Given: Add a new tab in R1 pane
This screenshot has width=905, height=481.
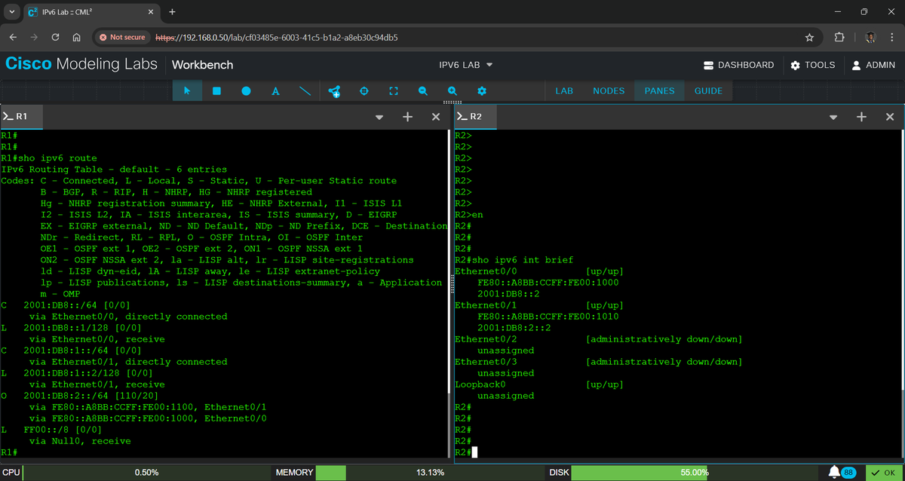Looking at the screenshot, I should (x=407, y=117).
